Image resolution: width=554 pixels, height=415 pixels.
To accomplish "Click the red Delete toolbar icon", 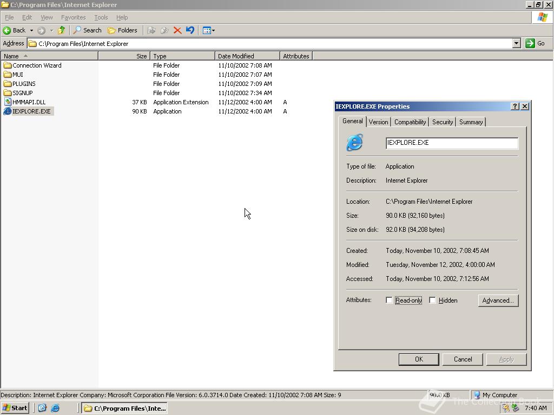I will point(177,30).
